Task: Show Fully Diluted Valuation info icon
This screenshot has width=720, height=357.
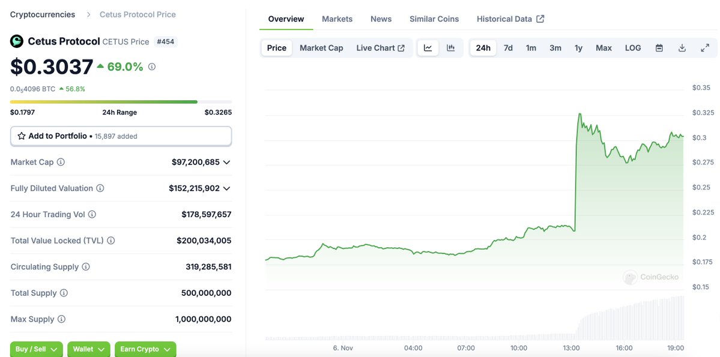Action: [x=100, y=188]
